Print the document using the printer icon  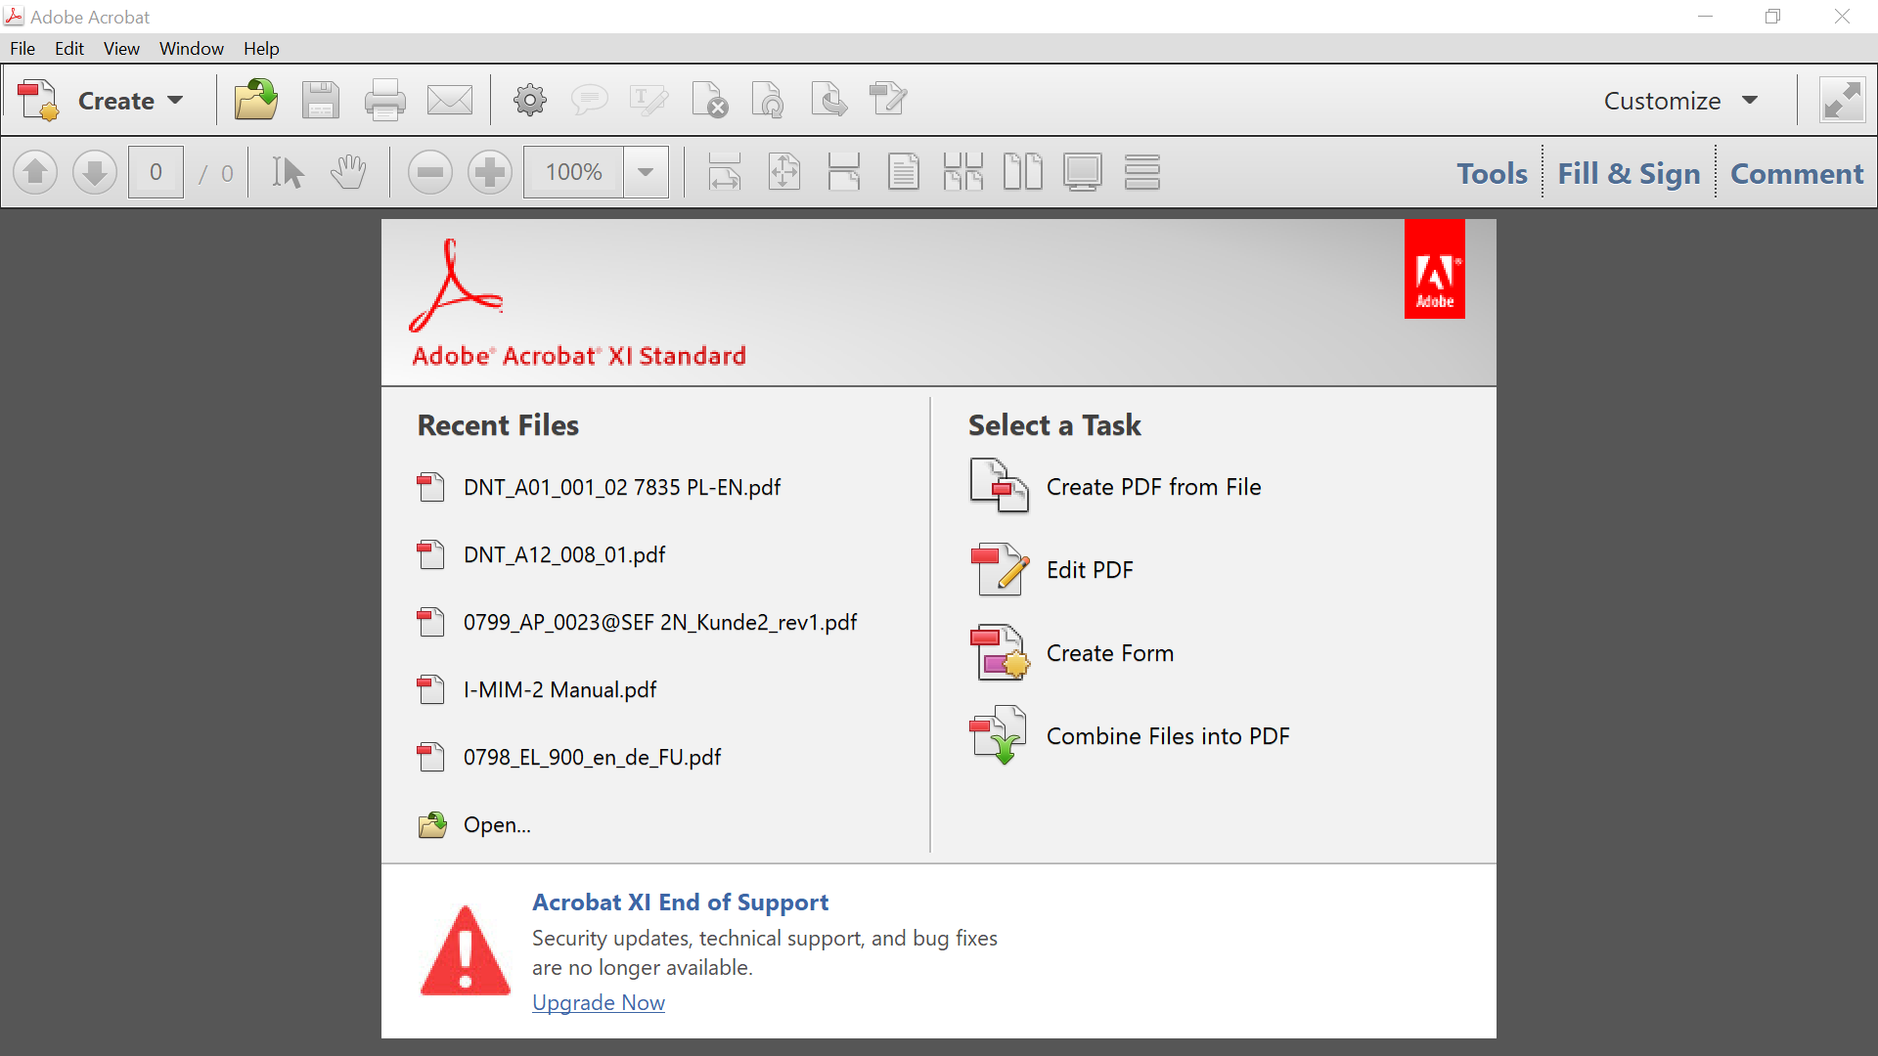tap(384, 99)
